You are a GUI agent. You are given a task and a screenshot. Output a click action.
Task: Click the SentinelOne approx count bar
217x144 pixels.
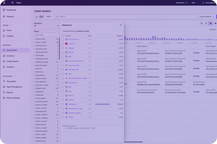click(x=102, y=104)
